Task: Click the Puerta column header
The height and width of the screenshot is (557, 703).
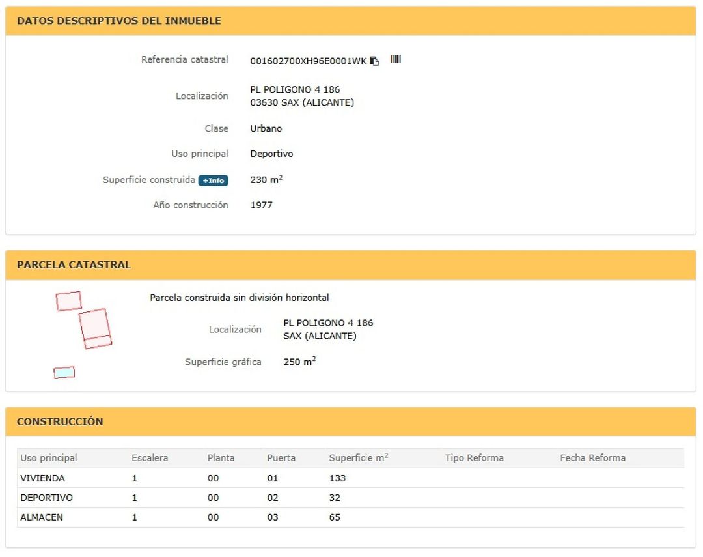Action: (x=281, y=458)
